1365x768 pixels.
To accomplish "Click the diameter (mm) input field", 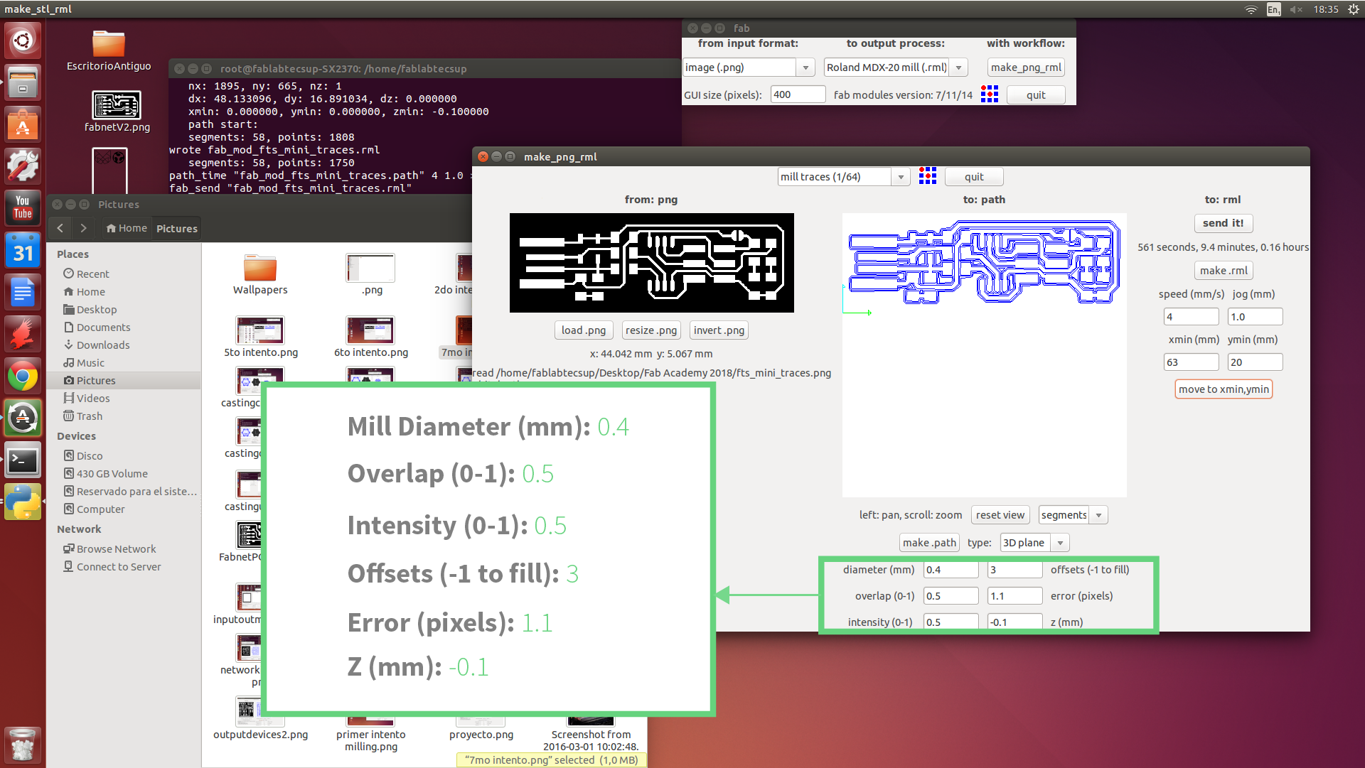I will pyautogui.click(x=950, y=570).
